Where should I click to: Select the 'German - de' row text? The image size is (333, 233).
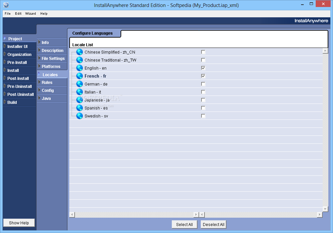coord(96,84)
